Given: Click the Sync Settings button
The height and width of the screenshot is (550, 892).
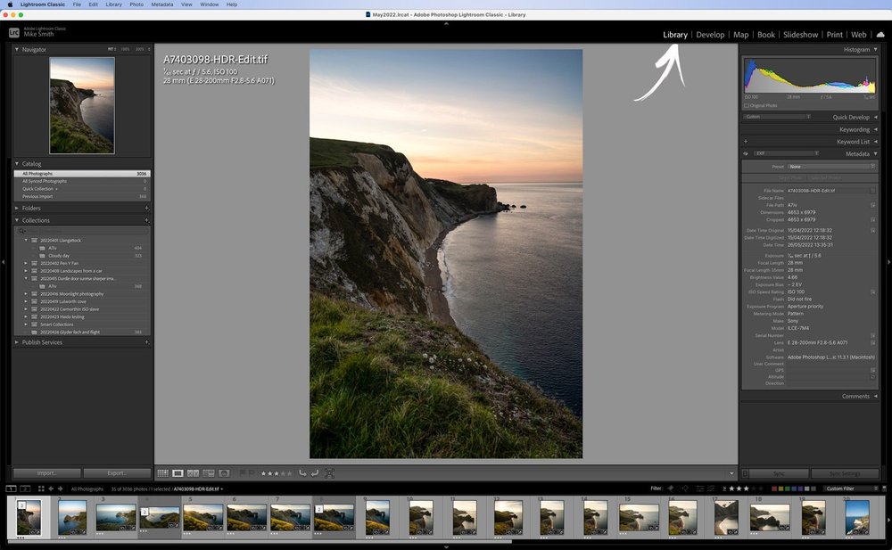Looking at the screenshot, I should pos(844,473).
